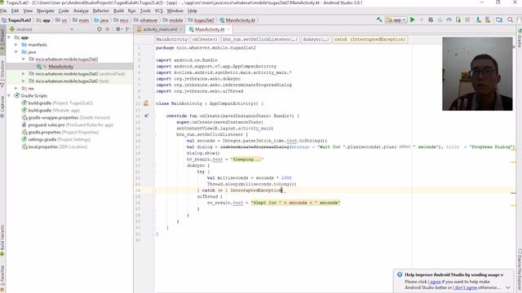Viewport: 522px width, 293px height.
Task: Switch to activity_main.xml editor tab
Action: pyautogui.click(x=160, y=29)
